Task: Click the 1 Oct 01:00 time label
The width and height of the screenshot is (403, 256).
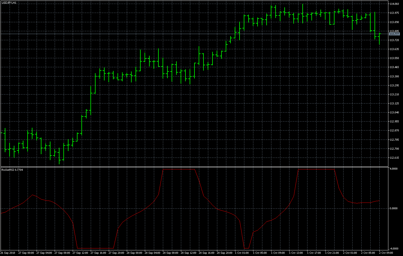Action: 242,253
